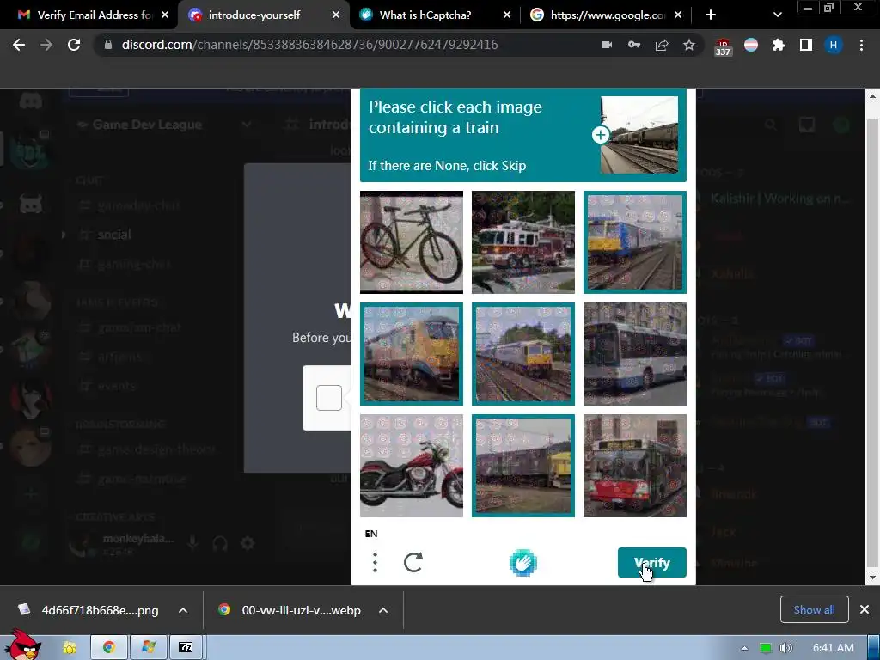Show hidden tray icons arrow
This screenshot has width=880, height=660.
744,648
